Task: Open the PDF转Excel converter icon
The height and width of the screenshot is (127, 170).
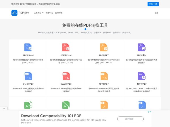Action: click(x=66, y=47)
